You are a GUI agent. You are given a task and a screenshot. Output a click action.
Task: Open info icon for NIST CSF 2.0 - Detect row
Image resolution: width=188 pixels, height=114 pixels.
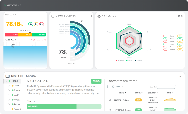point(110,100)
